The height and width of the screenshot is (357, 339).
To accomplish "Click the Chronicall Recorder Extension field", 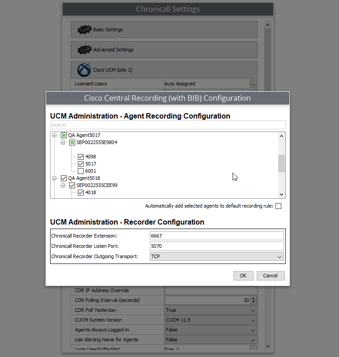I will (x=217, y=236).
